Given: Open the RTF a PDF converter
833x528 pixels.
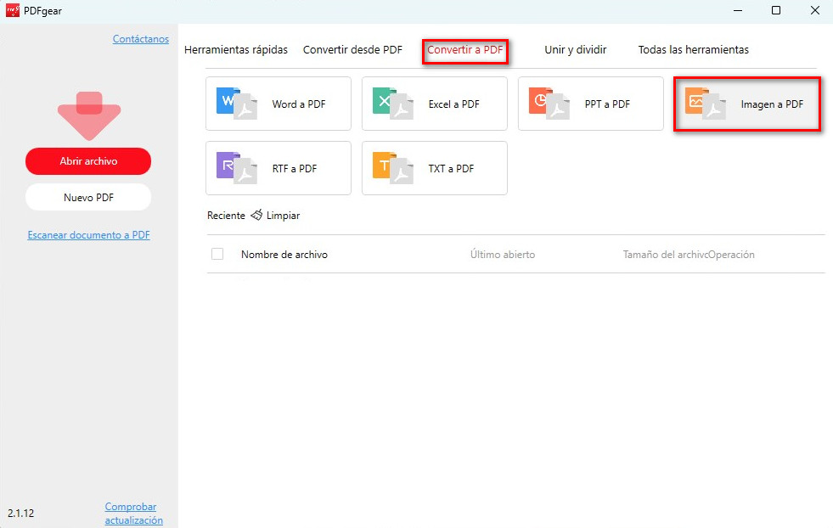Looking at the screenshot, I should tap(278, 168).
